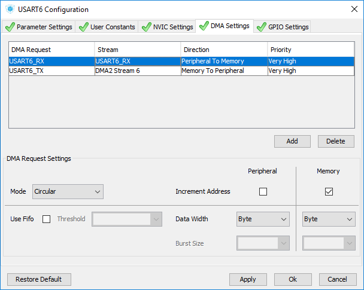The width and height of the screenshot is (364, 290).
Task: Open the Parameter Settings tab
Action: [39, 27]
